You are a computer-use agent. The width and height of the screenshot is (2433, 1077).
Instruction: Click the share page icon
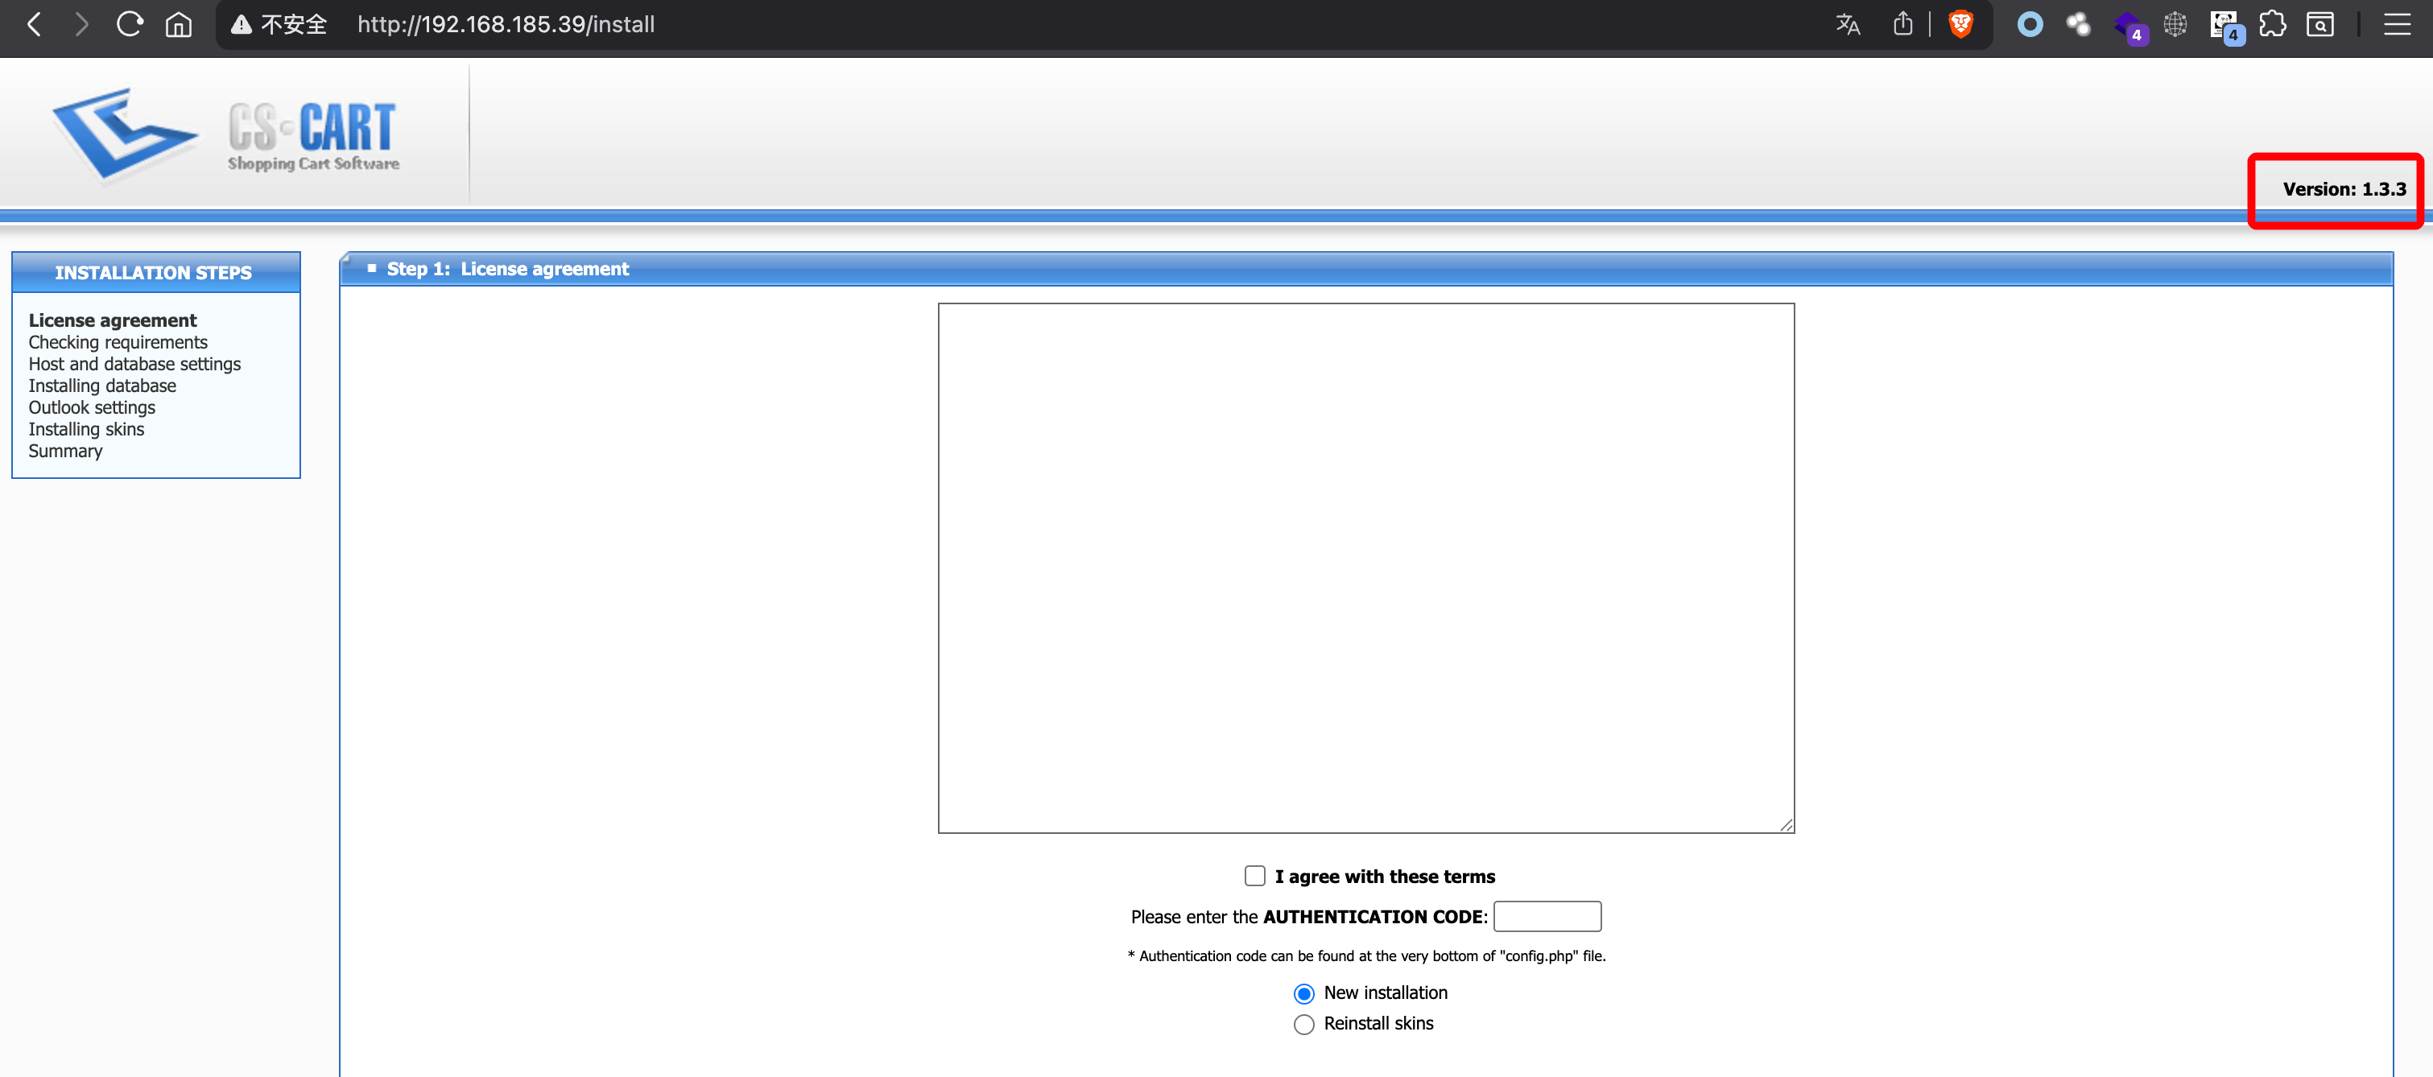click(1902, 24)
